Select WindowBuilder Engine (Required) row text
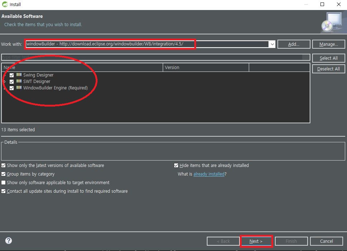The width and height of the screenshot is (347, 251). pyautogui.click(x=56, y=88)
